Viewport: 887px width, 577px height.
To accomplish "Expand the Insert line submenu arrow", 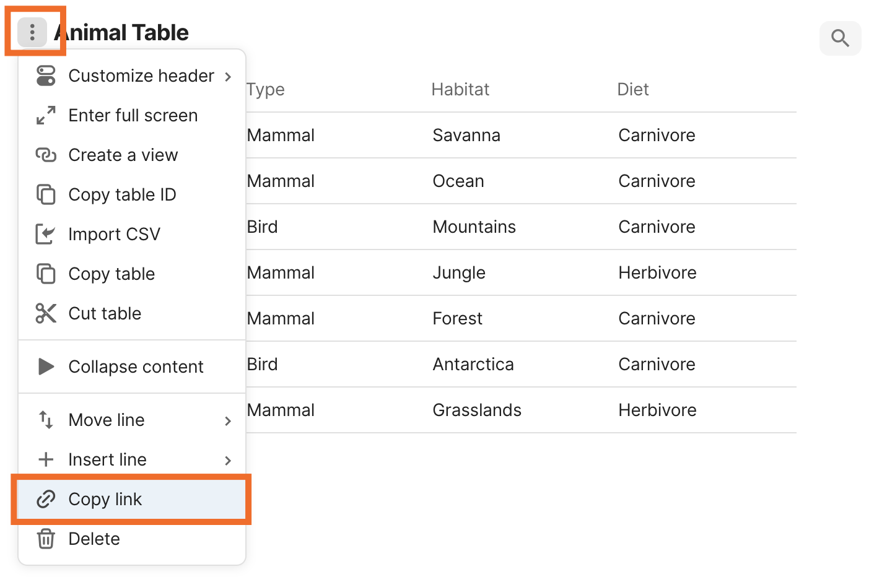I will pyautogui.click(x=228, y=461).
